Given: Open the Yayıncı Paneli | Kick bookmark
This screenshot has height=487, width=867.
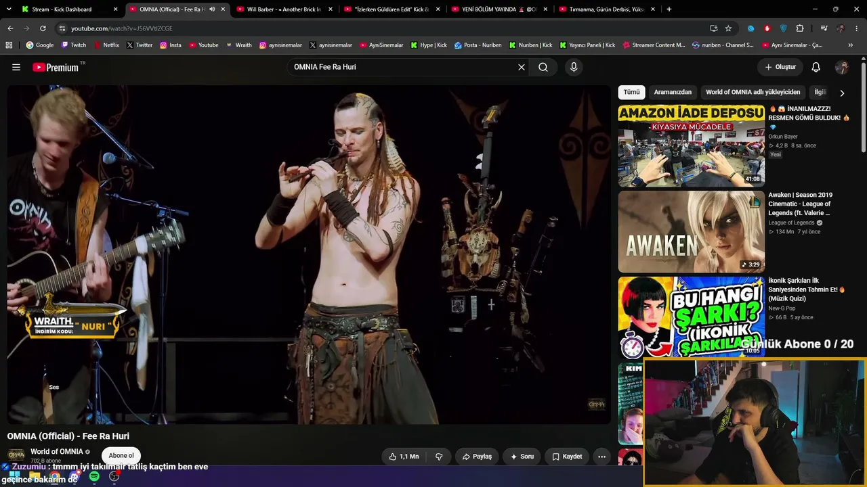Looking at the screenshot, I should point(587,45).
